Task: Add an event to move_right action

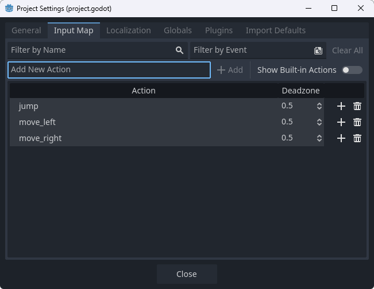Action: point(341,138)
